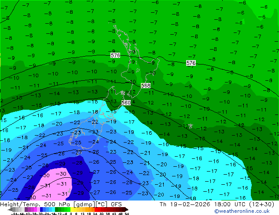Click the '(12+30)' forecast run text

[x=261, y=204]
